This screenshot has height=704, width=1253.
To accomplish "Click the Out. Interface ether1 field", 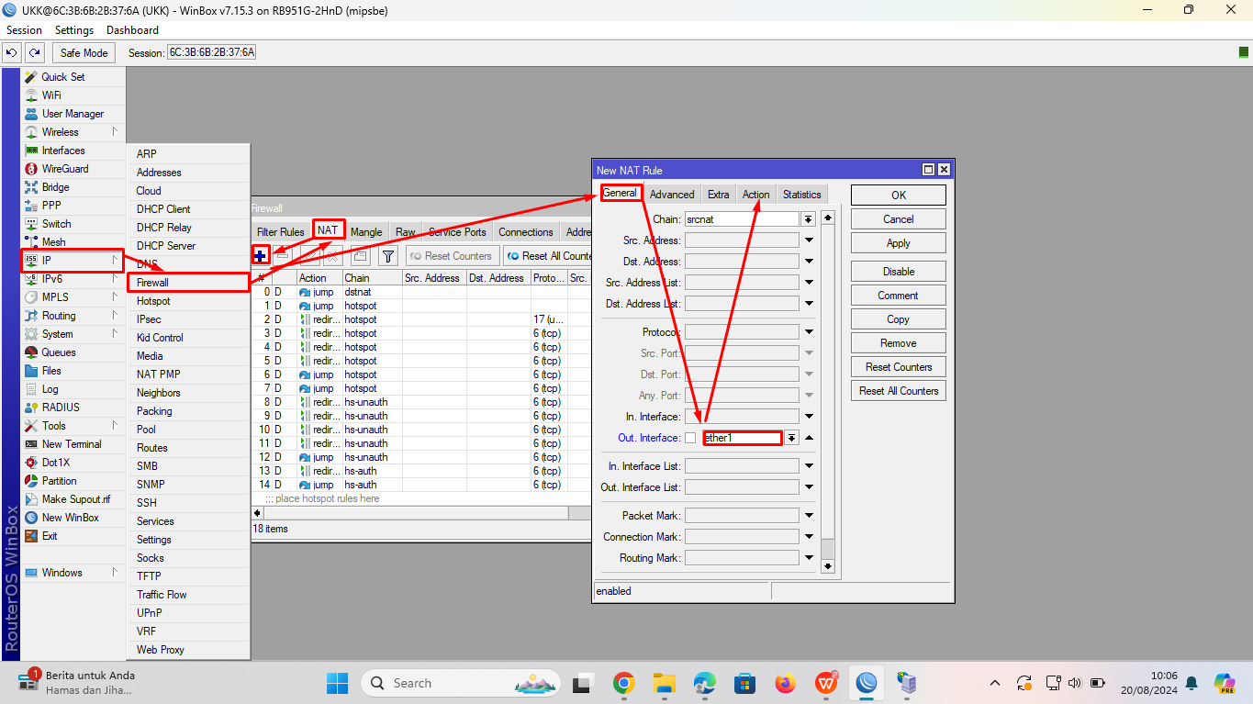I will click(744, 438).
